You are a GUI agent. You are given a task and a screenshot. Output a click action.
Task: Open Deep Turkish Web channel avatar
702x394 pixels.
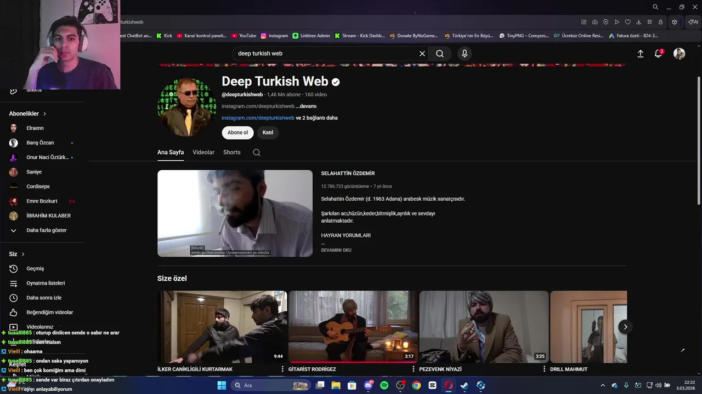(186, 107)
